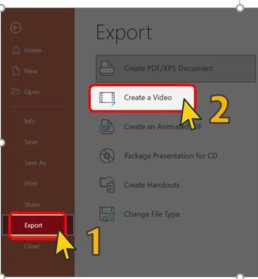Screen dimensions: 258x279
Task: Click the Create PDF/XPS printer icon
Action: tap(107, 68)
